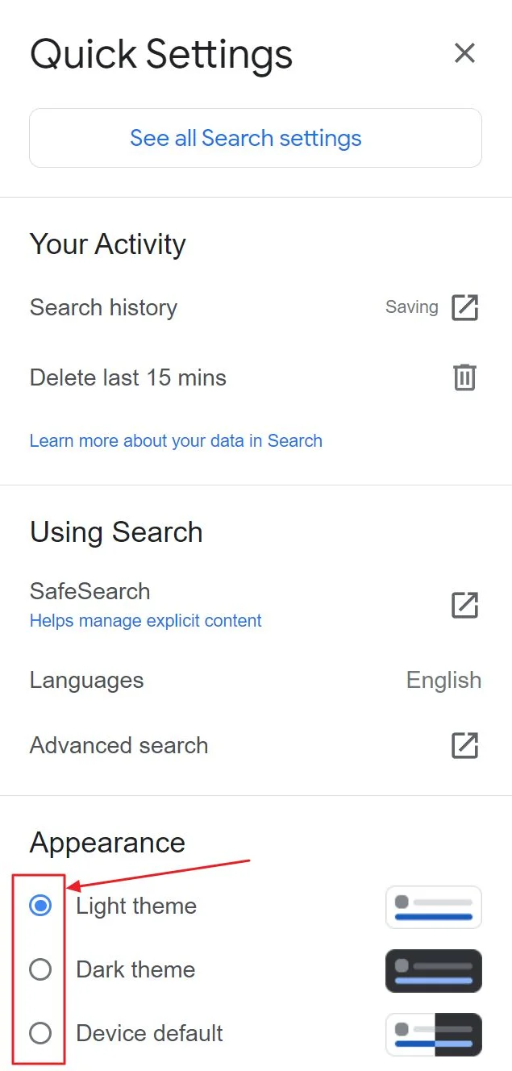Click the Saving status next to Search history
The image size is (512, 1071).
[x=412, y=307]
